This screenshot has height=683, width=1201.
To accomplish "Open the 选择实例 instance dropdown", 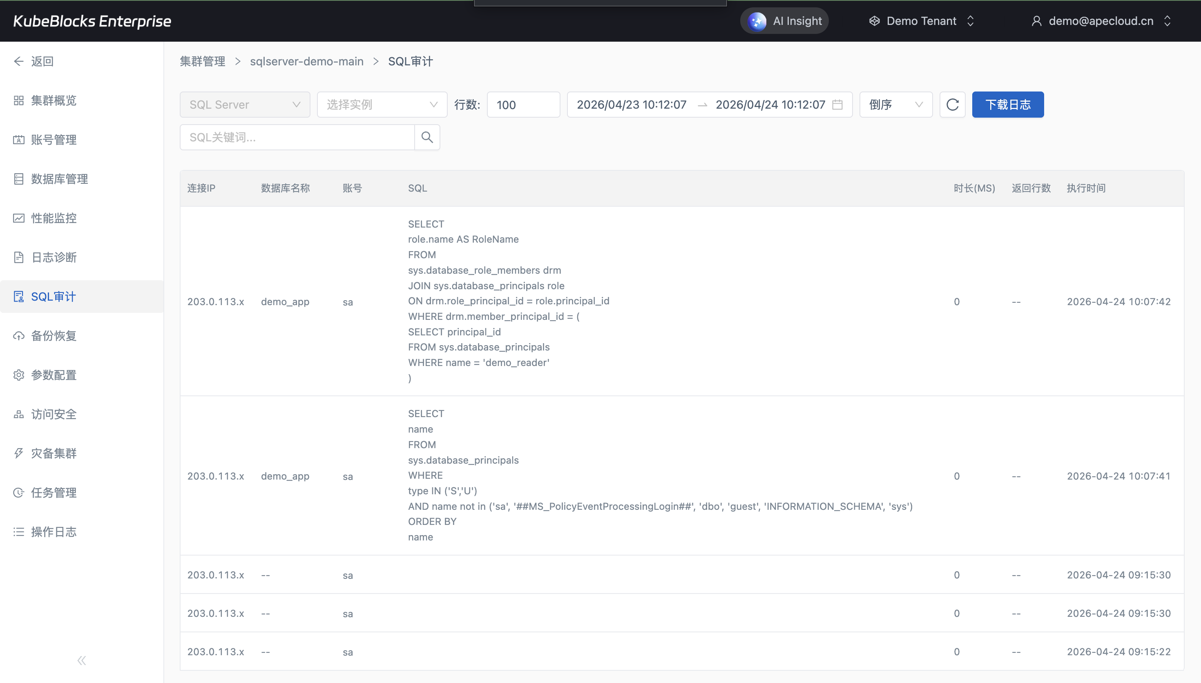I will coord(382,104).
